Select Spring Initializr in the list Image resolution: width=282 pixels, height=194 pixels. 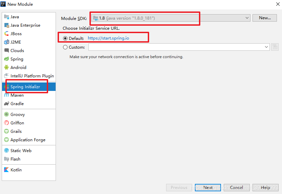(x=29, y=87)
